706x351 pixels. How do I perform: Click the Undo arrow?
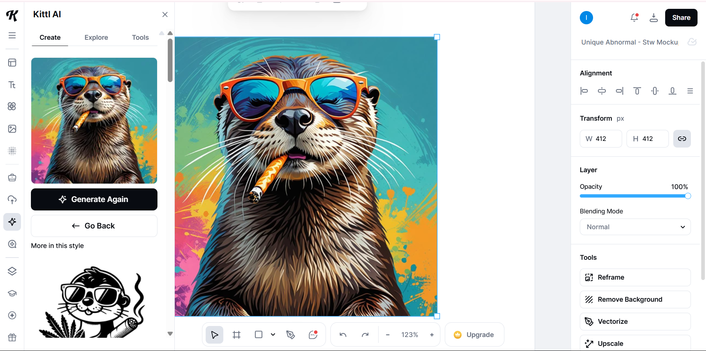tap(343, 334)
